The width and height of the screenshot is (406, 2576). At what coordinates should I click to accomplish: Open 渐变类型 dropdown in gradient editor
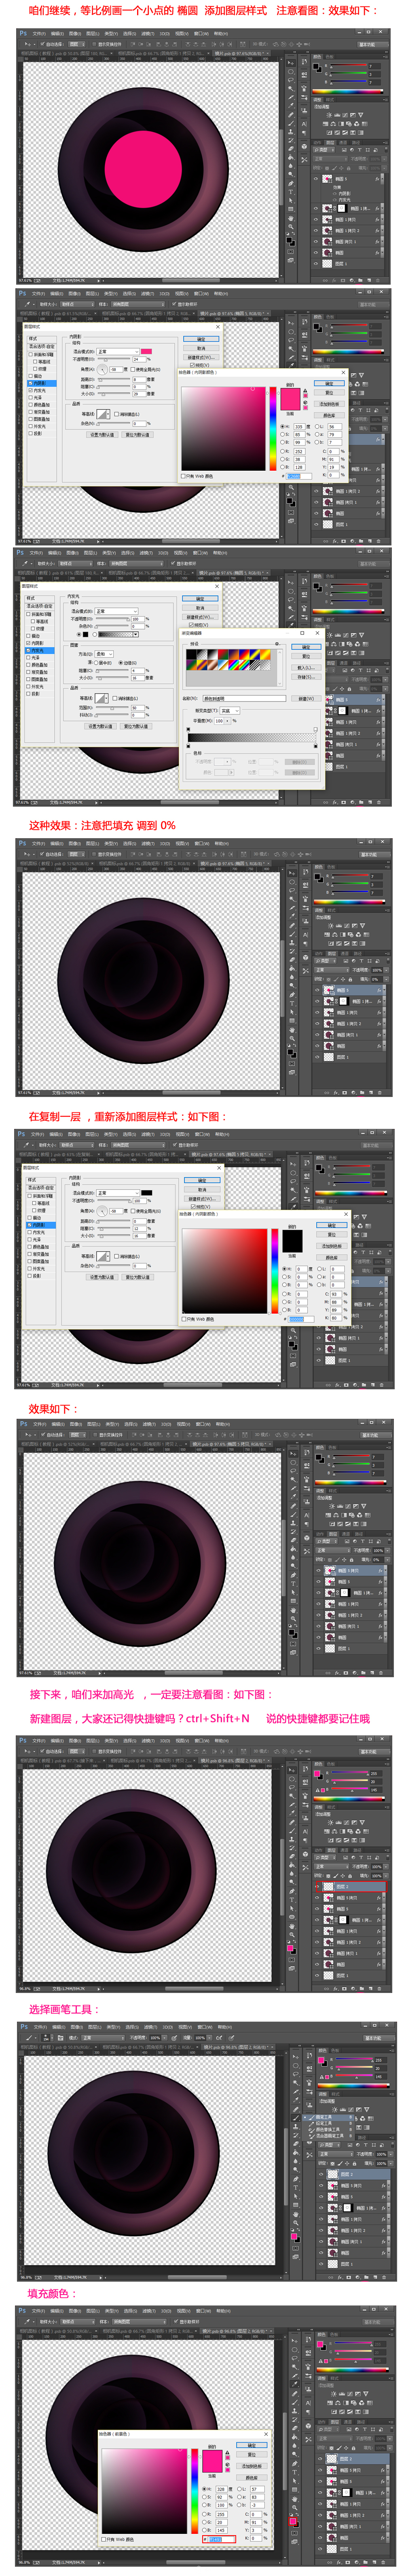[230, 711]
